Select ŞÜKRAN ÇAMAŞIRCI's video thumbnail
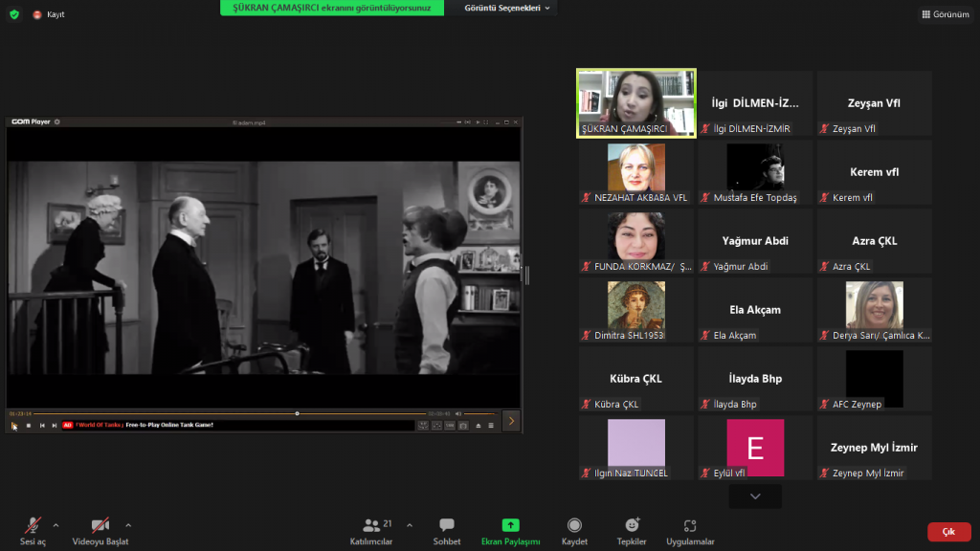 tap(635, 103)
